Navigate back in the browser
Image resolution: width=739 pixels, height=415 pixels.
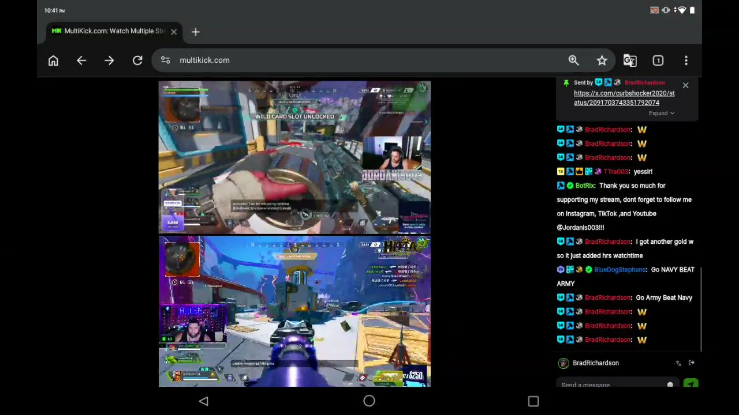81,61
